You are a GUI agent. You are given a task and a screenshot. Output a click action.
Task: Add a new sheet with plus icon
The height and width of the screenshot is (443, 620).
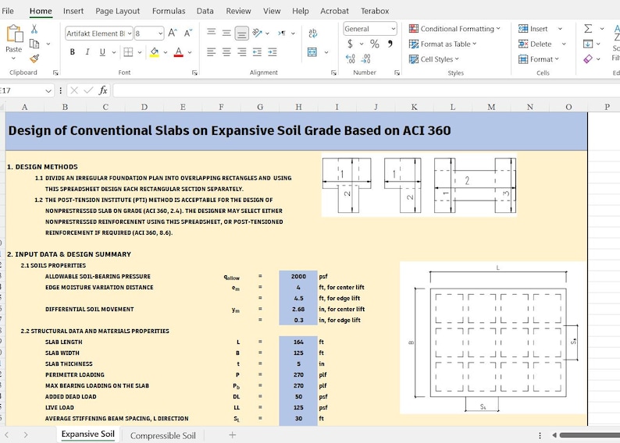(233, 435)
